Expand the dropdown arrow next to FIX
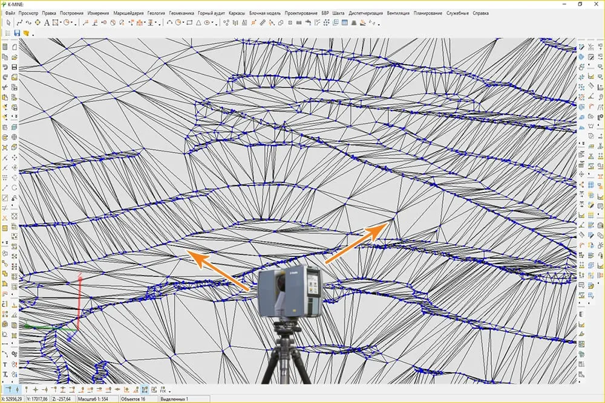605x403 pixels. [170, 392]
